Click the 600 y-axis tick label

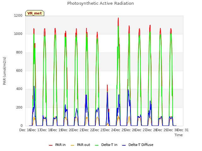tap(19, 70)
